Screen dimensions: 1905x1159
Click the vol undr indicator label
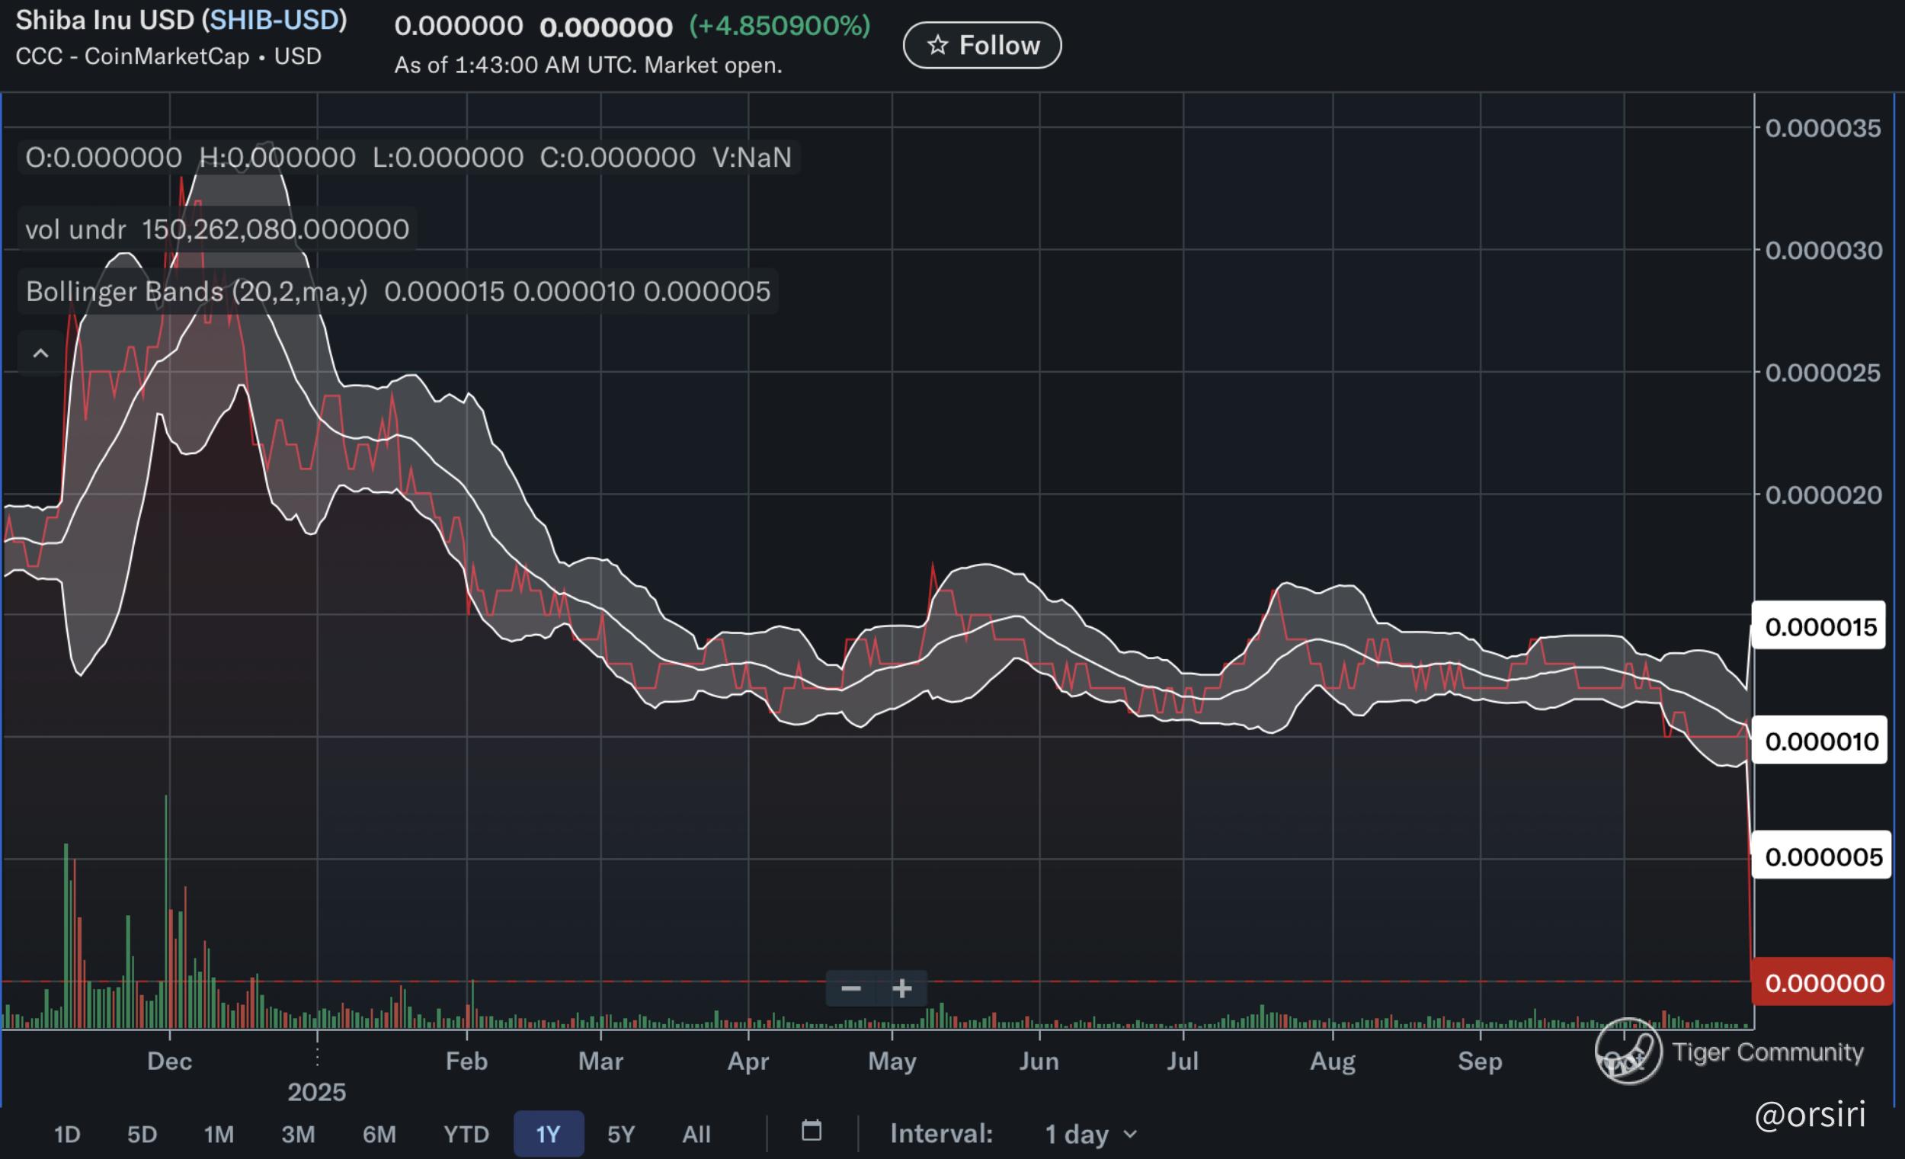click(75, 229)
